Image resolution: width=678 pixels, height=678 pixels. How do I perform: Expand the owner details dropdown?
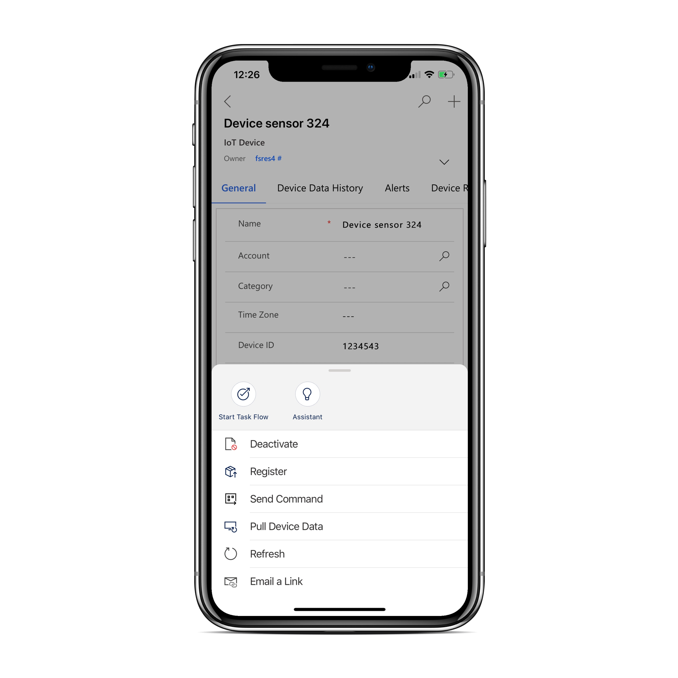pos(446,162)
